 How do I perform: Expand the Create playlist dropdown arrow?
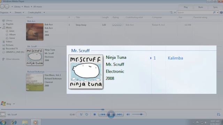click(x=44, y=12)
